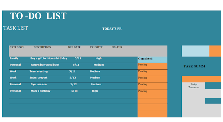This screenshot has width=223, height=122.
Task: Click the Today summary label
Action: (x=194, y=84)
